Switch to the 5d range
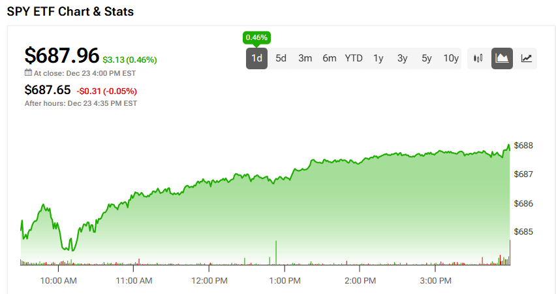Screen dimensions: 556x294 click(x=281, y=58)
